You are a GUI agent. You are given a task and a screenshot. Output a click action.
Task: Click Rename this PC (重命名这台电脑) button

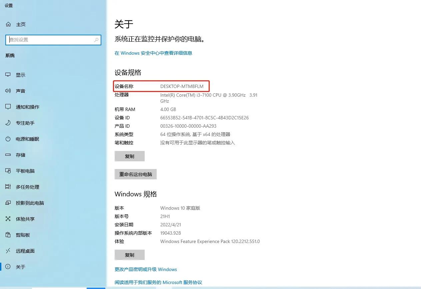point(136,174)
